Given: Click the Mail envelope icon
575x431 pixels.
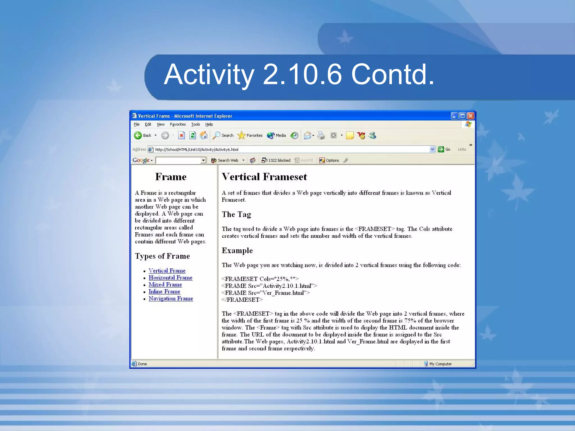Looking at the screenshot, I should point(308,136).
